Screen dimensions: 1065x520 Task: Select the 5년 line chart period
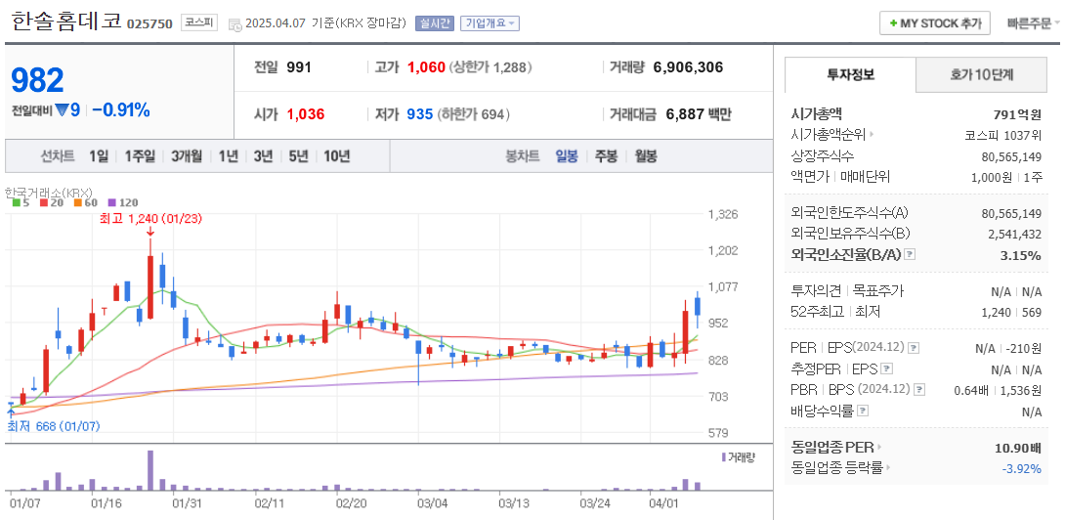click(x=298, y=156)
